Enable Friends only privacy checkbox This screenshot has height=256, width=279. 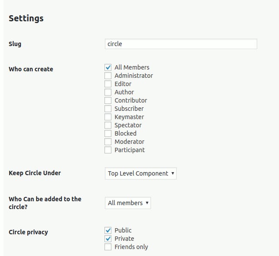[108, 247]
